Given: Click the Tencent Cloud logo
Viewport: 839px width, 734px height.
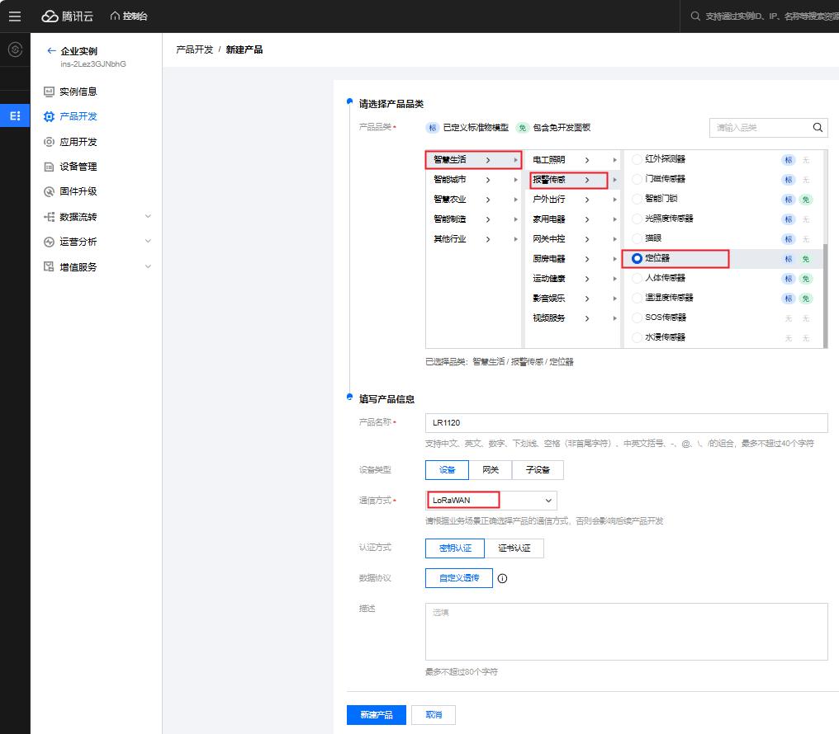Looking at the screenshot, I should pyautogui.click(x=68, y=16).
